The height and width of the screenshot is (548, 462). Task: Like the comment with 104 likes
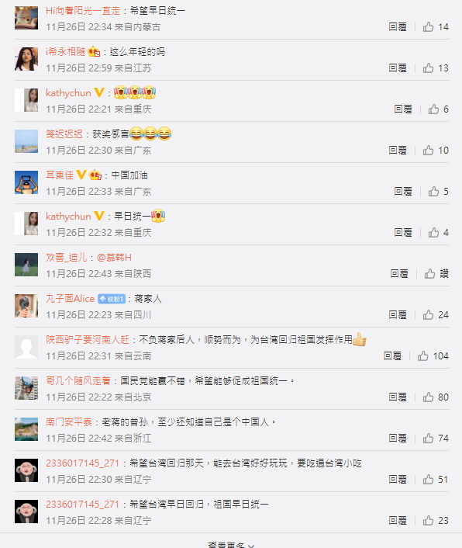coord(433,356)
